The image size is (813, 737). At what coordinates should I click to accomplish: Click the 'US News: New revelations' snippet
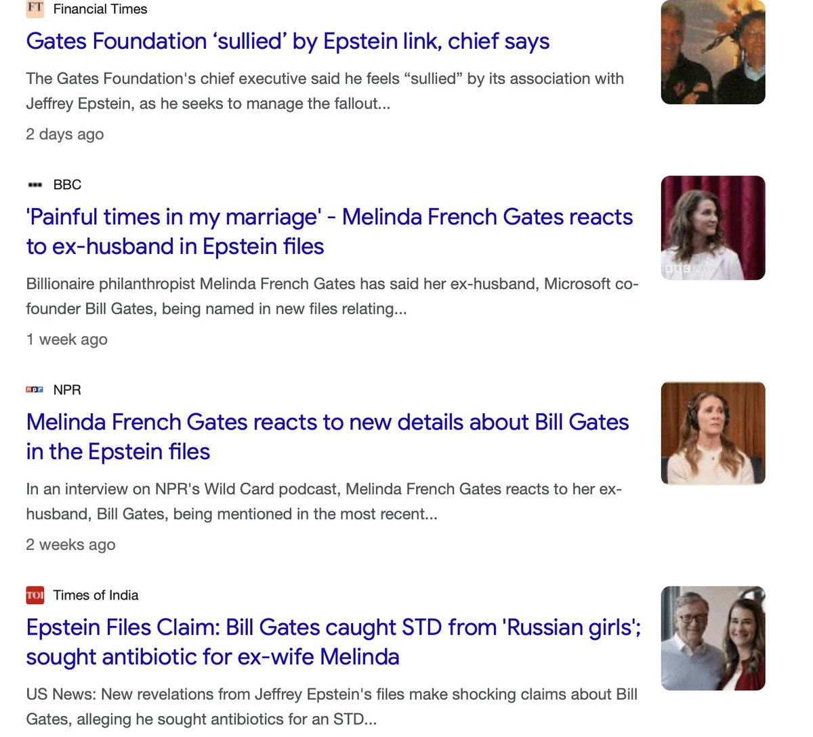click(x=332, y=707)
